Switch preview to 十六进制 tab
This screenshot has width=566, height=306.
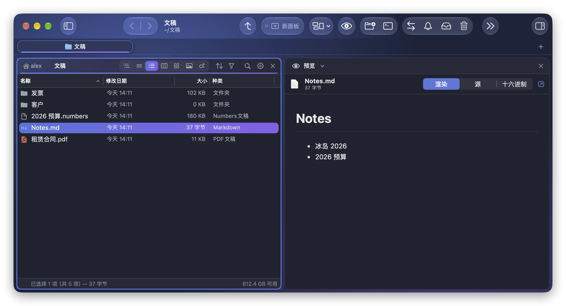pos(514,84)
